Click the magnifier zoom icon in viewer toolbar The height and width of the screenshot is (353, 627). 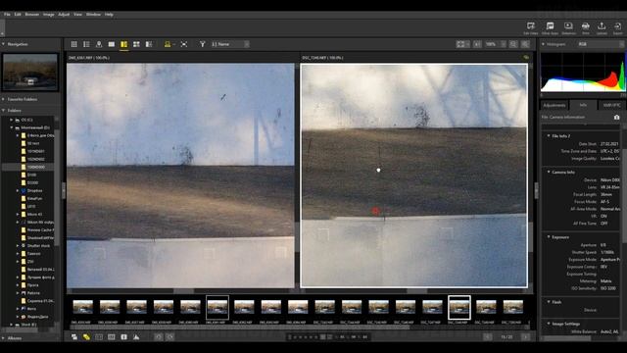coord(513,44)
